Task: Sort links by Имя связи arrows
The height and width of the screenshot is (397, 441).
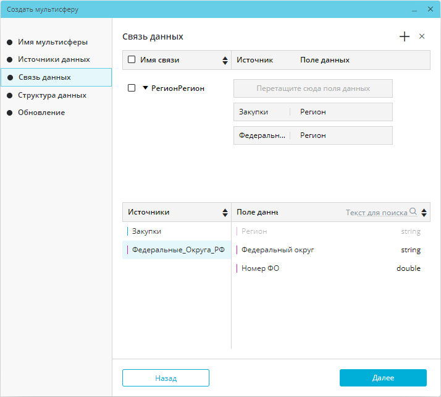Action: click(x=225, y=61)
